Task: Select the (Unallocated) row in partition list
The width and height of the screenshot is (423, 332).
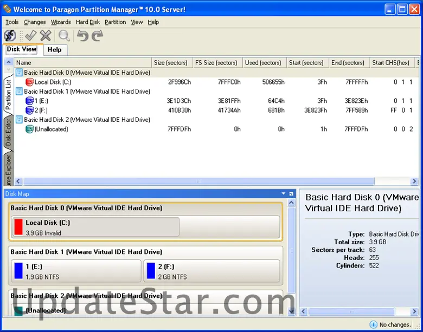Action: coord(216,129)
